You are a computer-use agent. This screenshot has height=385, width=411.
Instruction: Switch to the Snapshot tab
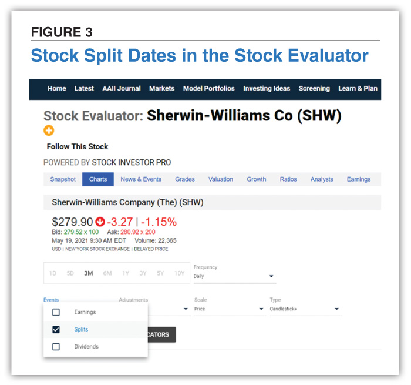[x=63, y=179]
